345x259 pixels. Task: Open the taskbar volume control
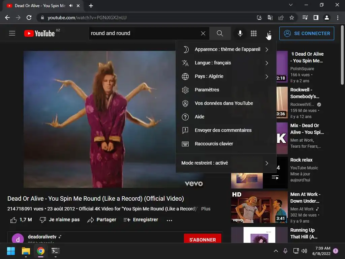tap(304, 251)
